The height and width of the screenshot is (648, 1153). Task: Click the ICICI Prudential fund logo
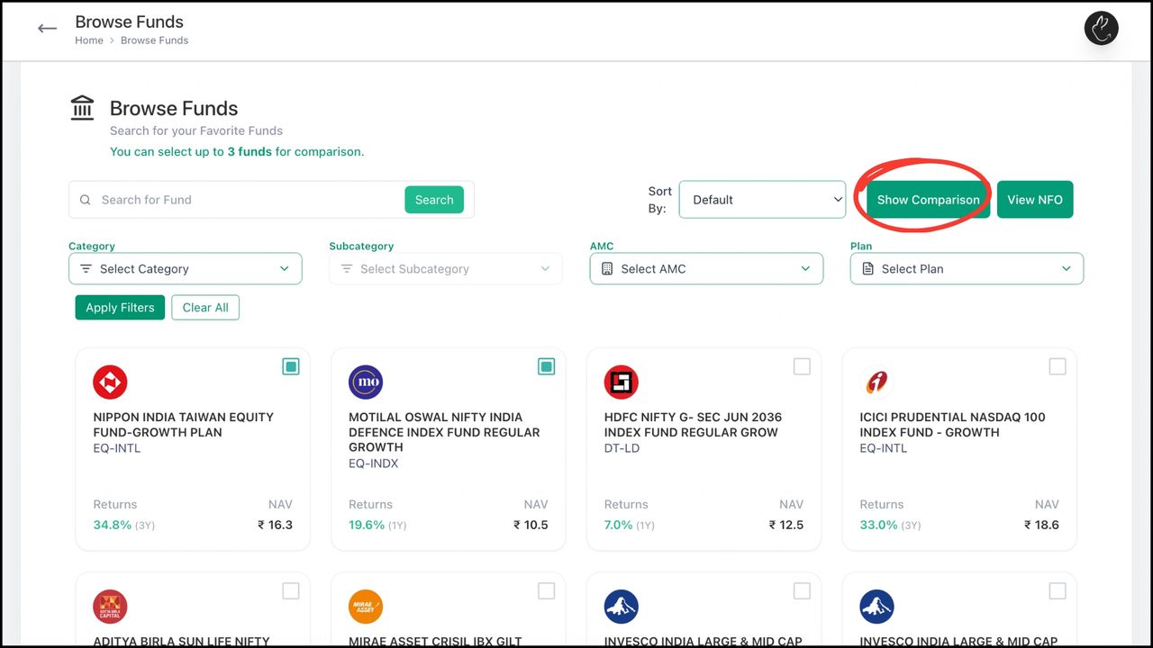876,382
